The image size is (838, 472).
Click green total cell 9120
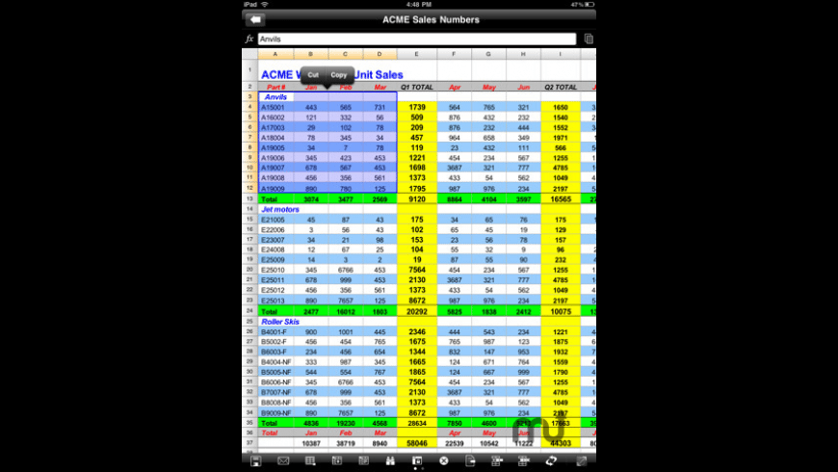[417, 199]
